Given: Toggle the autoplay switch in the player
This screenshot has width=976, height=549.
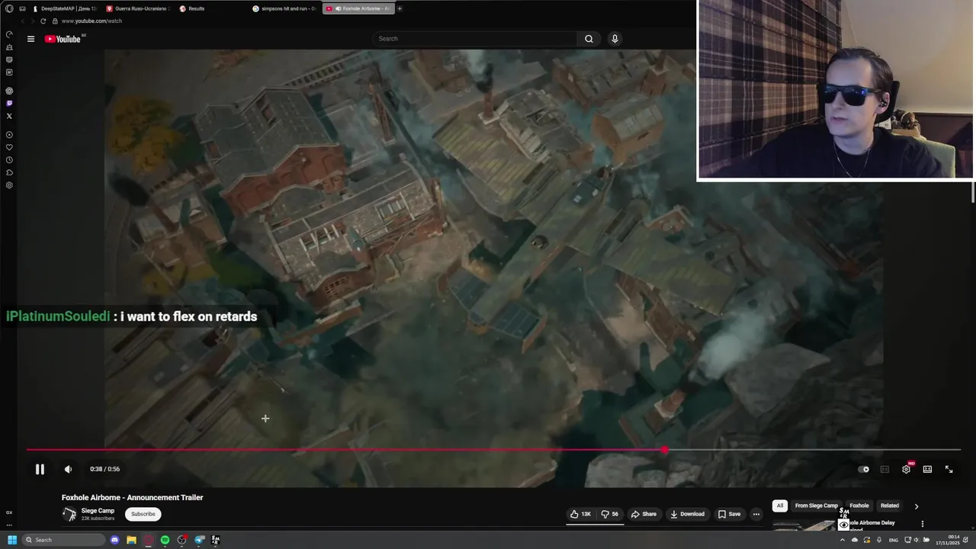Looking at the screenshot, I should [863, 469].
